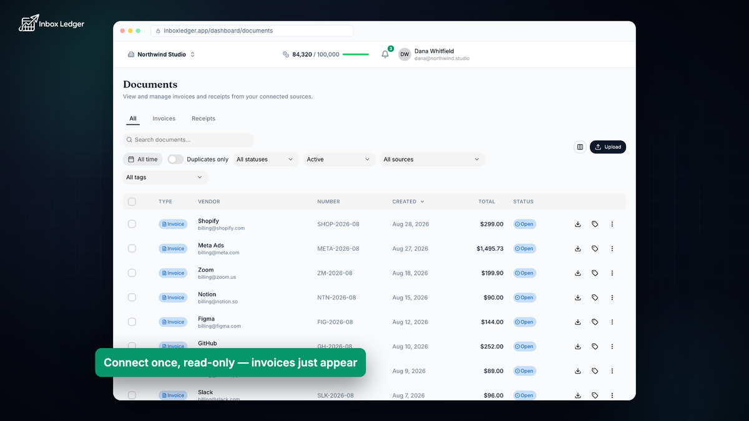Tag the GitHub invoice
This screenshot has width=749, height=421.
595,346
